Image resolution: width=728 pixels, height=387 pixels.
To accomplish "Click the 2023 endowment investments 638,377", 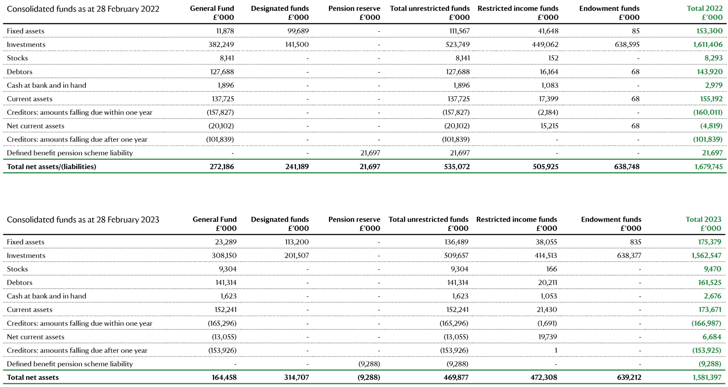I will pos(629,256).
